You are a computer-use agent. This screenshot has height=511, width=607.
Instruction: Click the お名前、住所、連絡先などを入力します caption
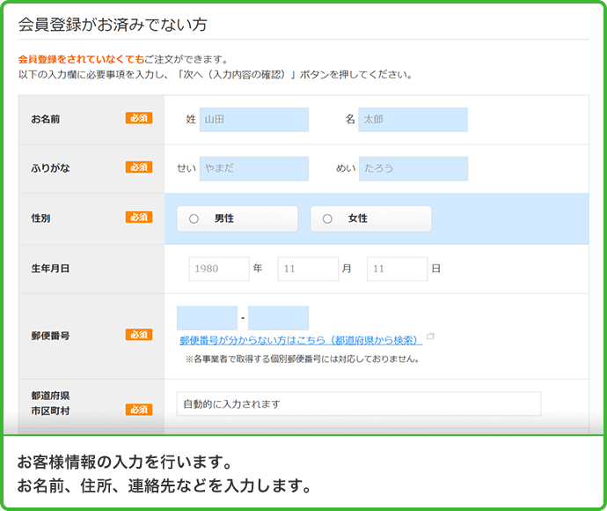pos(165,485)
